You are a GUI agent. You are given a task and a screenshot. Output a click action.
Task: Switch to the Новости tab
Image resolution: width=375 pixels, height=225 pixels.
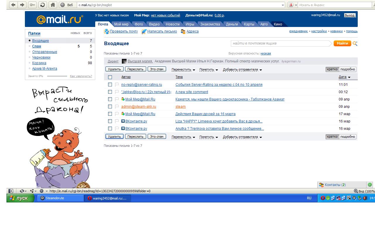click(173, 24)
